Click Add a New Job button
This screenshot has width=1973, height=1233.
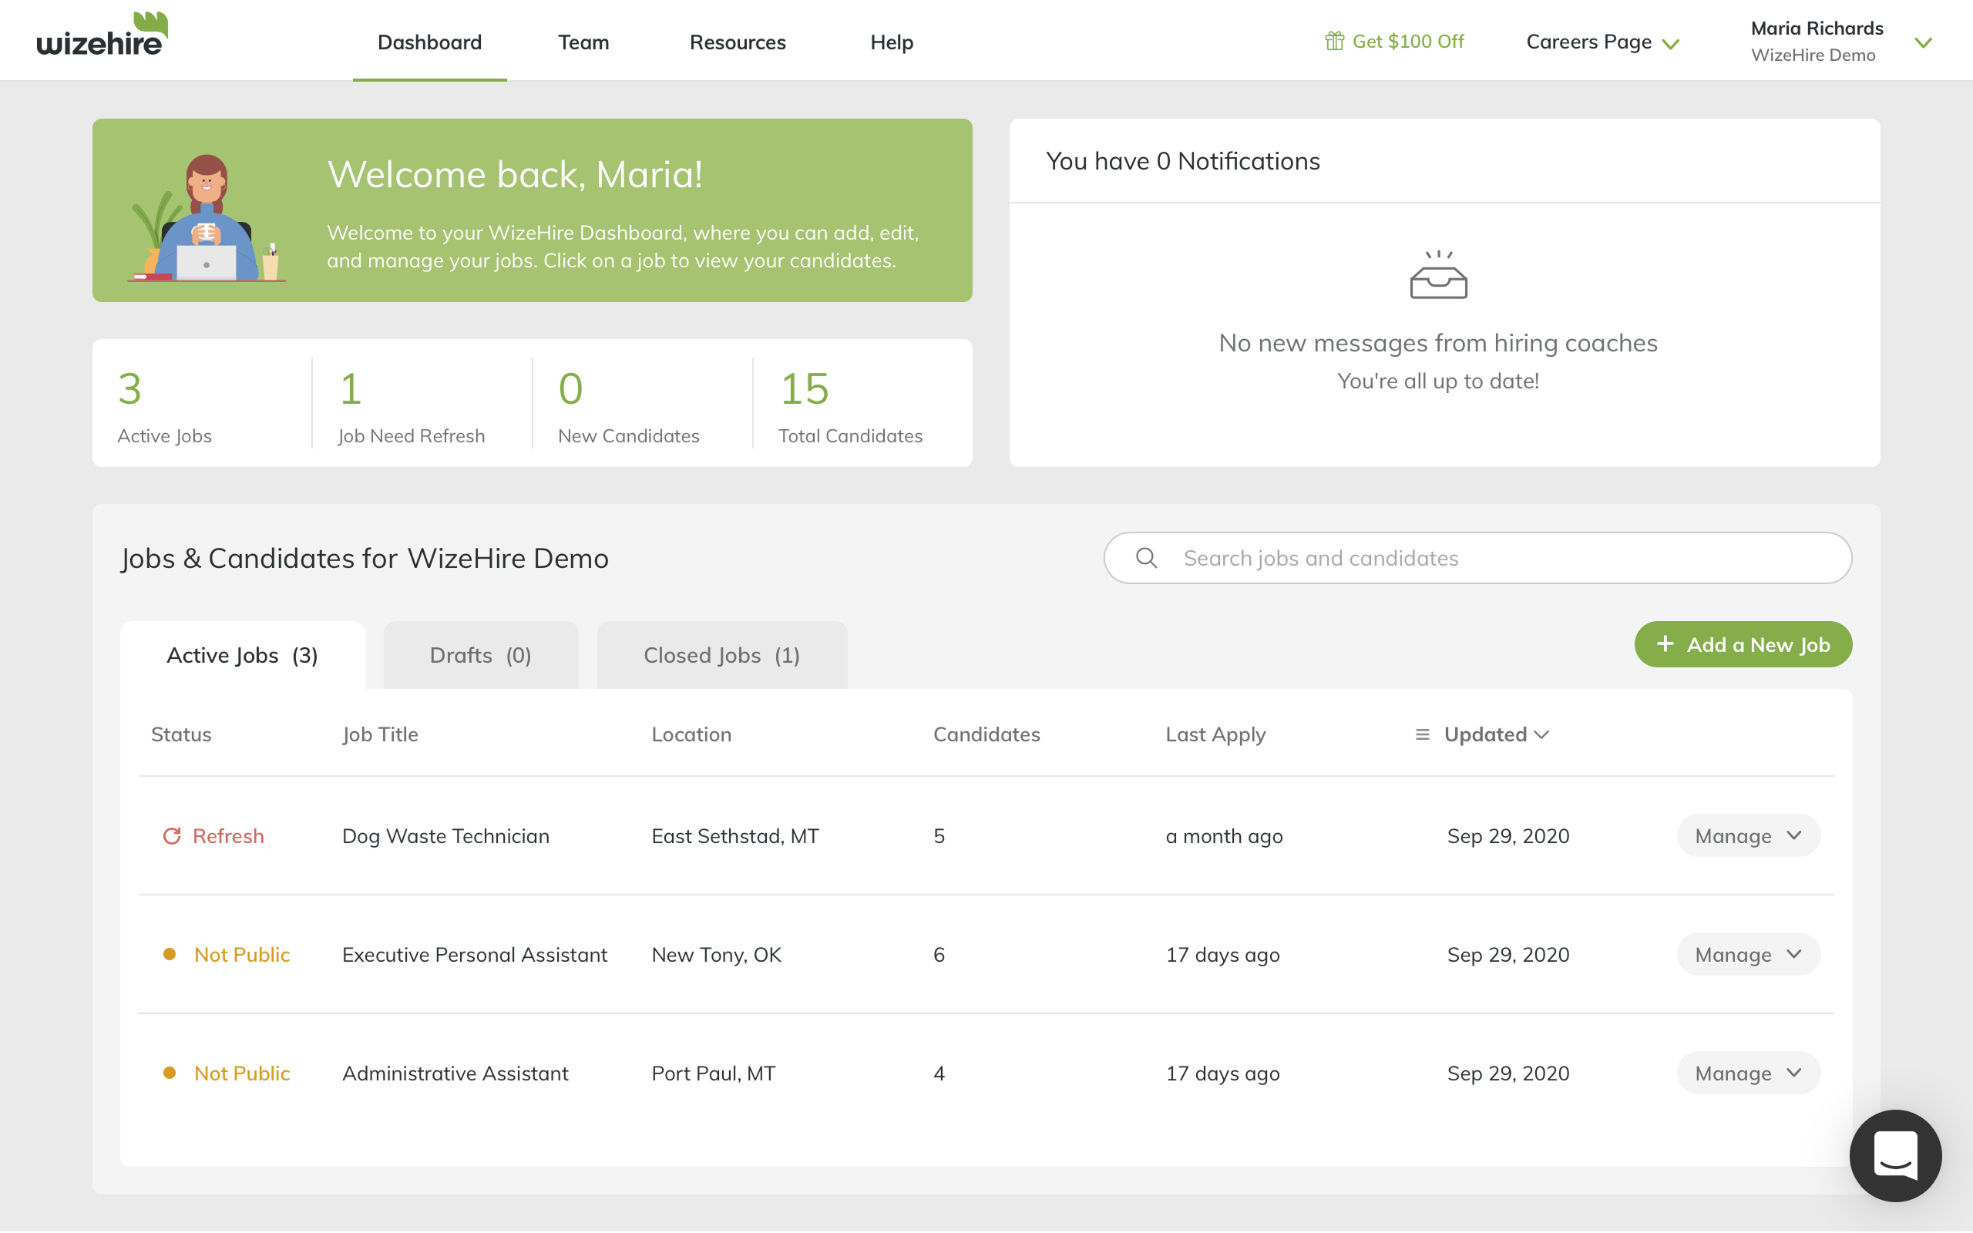[1743, 644]
